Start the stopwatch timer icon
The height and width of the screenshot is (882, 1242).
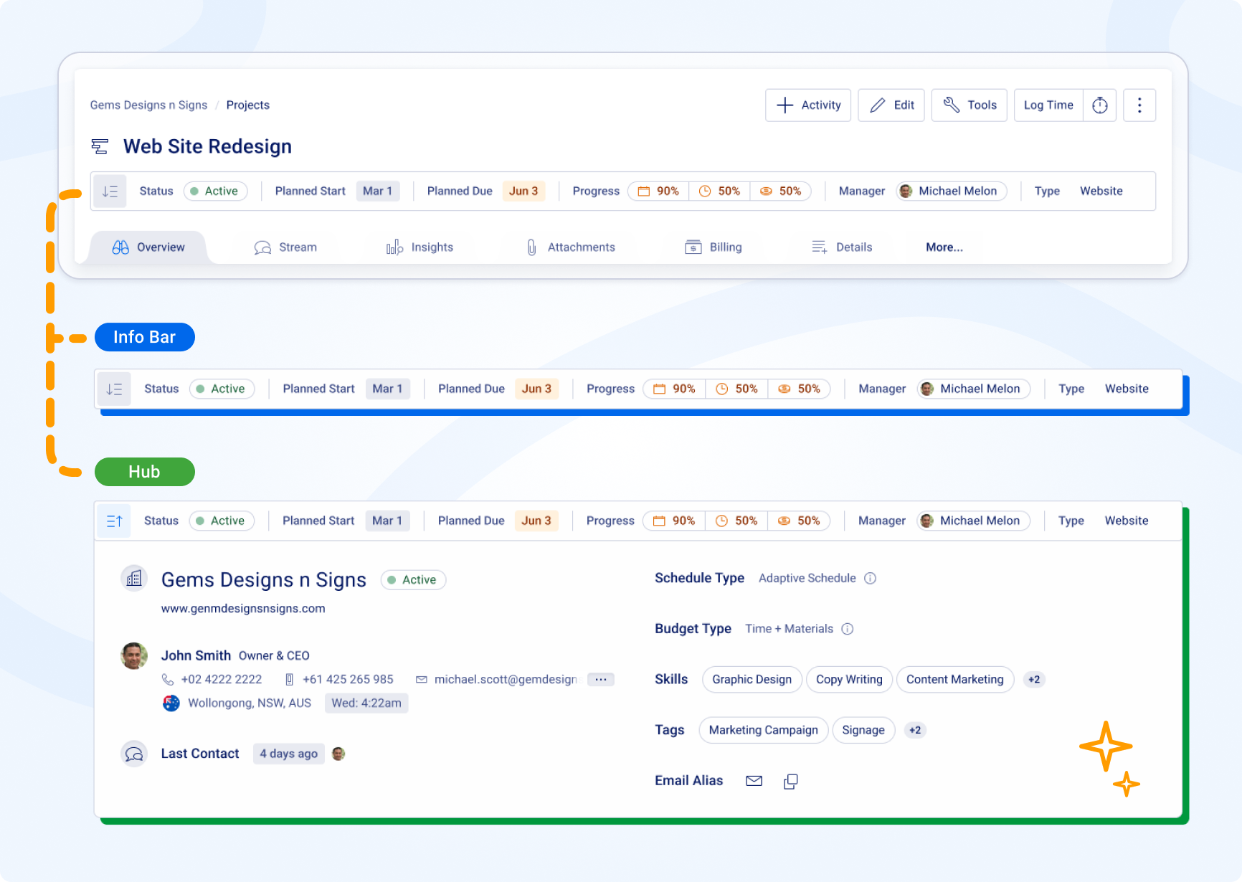point(1100,105)
